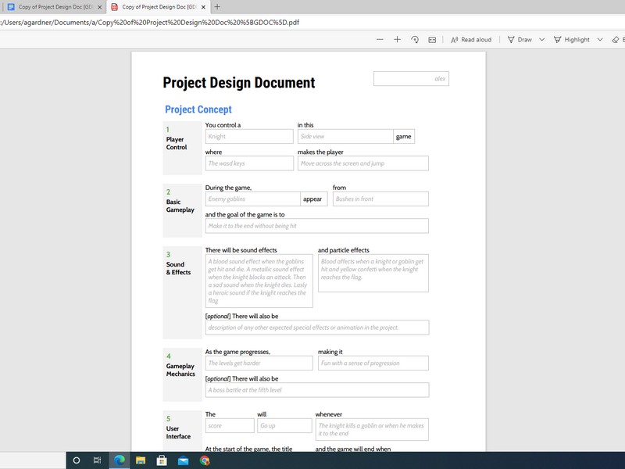625x469 pixels.
Task: Open Task View in the taskbar
Action: 98,460
